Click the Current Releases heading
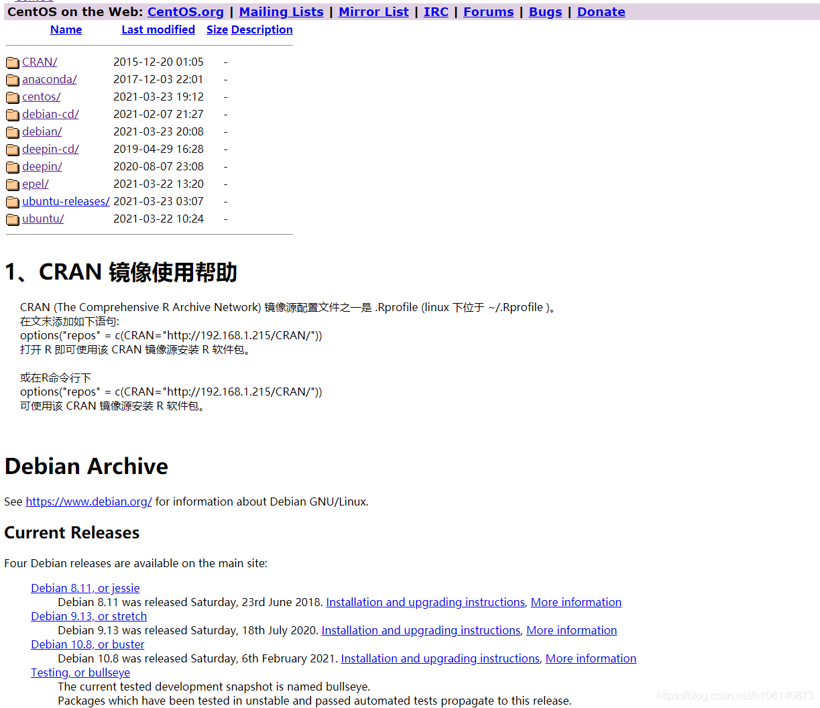820x708 pixels. [x=72, y=532]
